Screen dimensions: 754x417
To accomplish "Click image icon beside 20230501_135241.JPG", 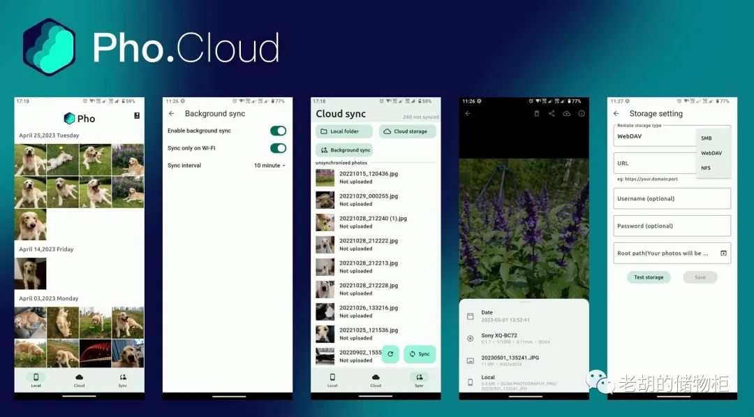I will [471, 360].
